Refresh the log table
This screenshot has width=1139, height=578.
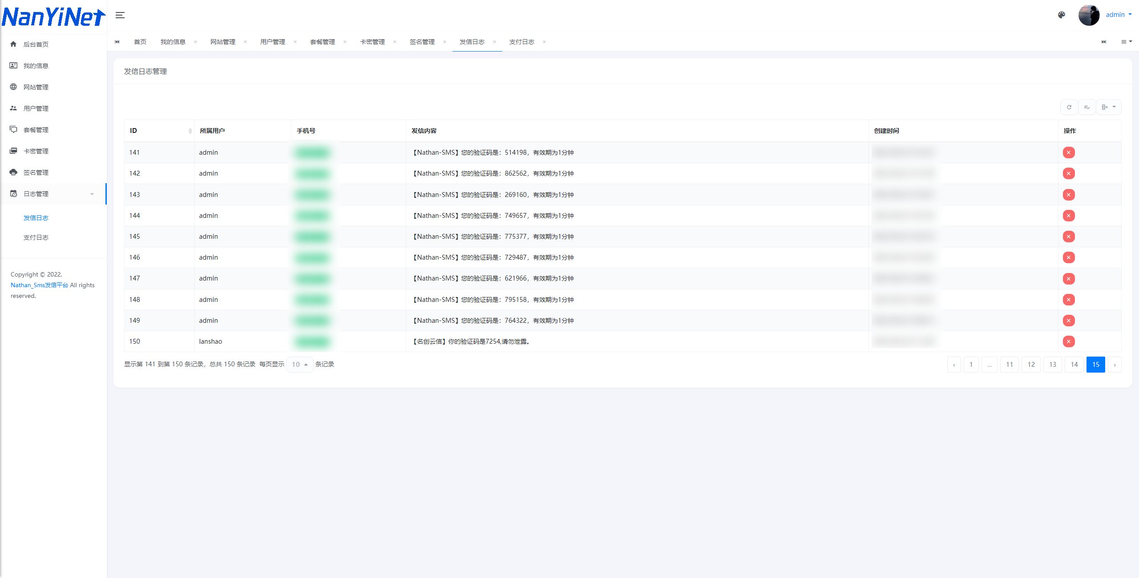pyautogui.click(x=1069, y=107)
